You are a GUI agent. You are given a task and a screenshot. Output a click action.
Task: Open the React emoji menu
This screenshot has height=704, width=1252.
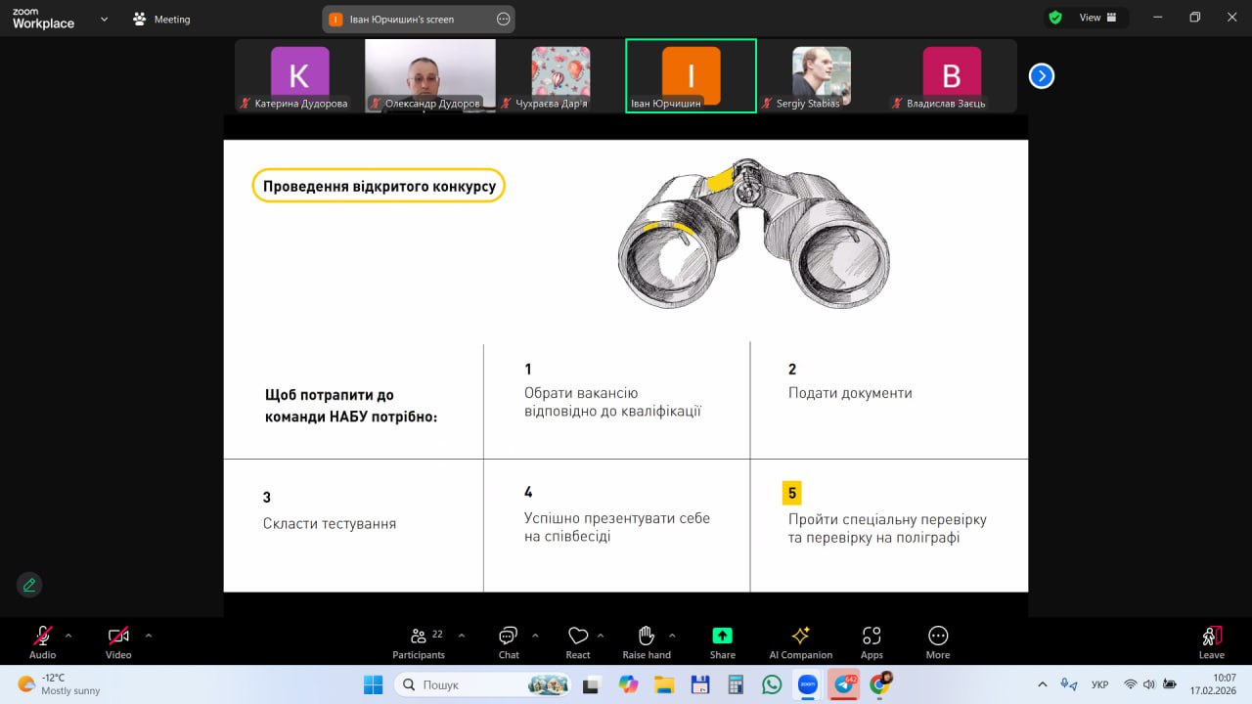[x=577, y=641]
